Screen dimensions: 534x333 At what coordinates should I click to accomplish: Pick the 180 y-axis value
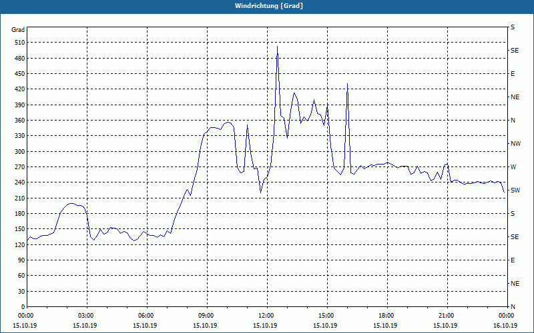click(x=20, y=214)
